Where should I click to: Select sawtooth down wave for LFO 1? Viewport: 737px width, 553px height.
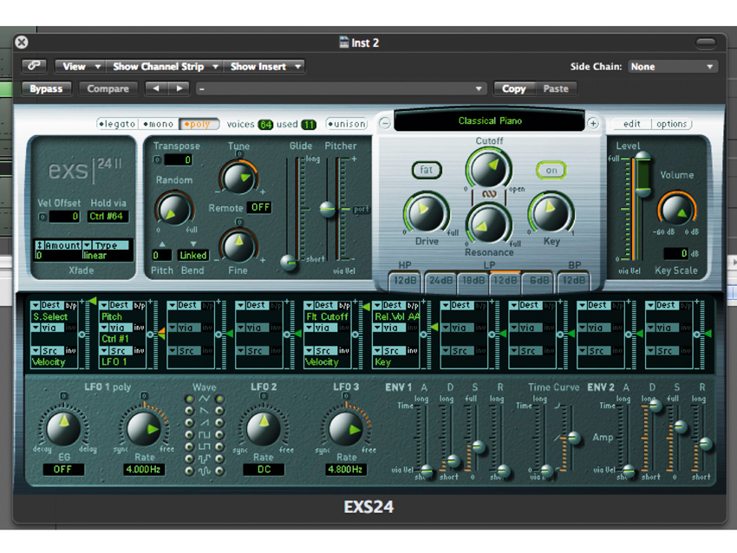pyautogui.click(x=189, y=411)
